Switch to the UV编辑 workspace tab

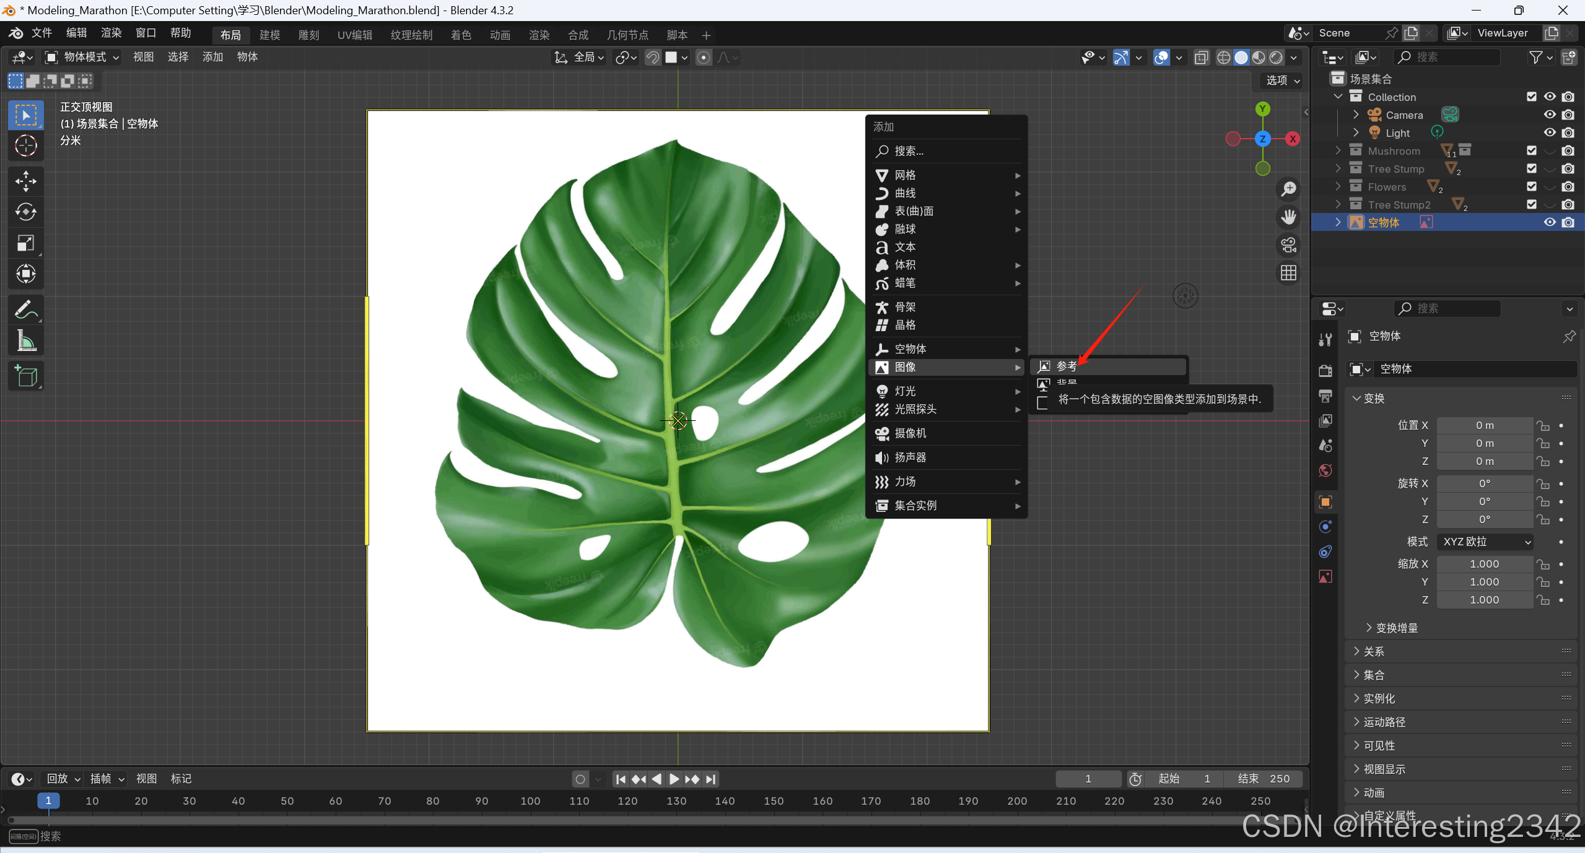[354, 35]
